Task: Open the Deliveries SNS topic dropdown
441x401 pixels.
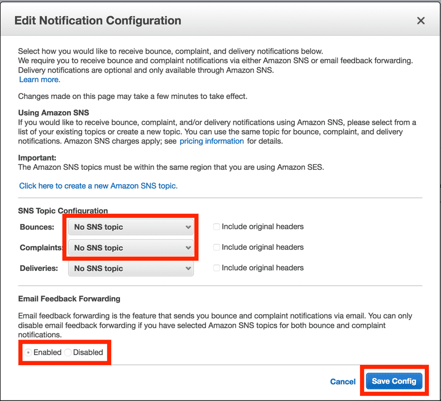Action: coord(131,269)
